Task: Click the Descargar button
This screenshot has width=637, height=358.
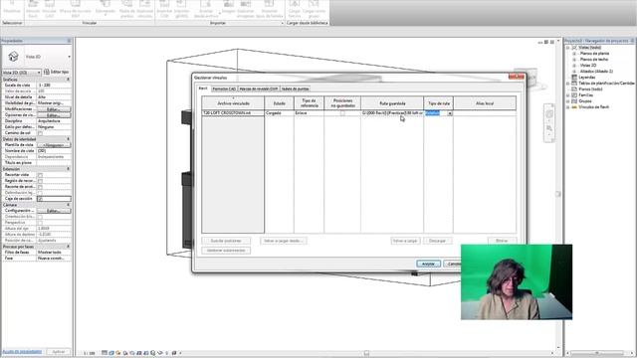Action: pos(438,241)
